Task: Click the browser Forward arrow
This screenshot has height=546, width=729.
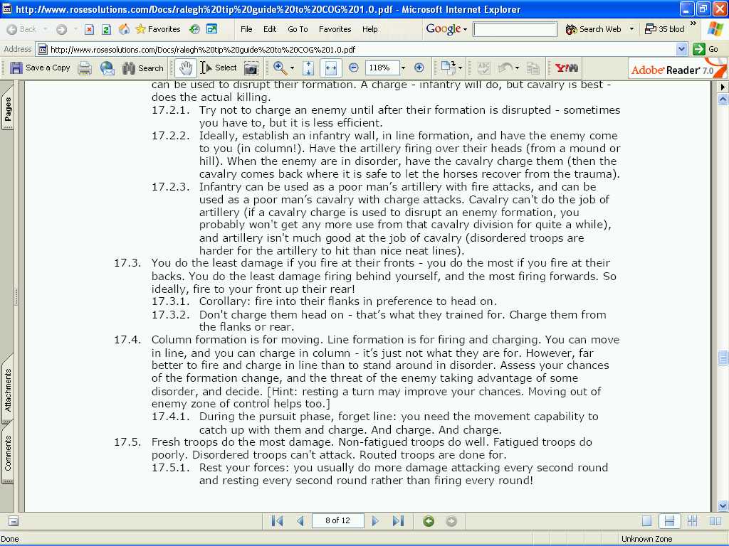Action: click(61, 29)
